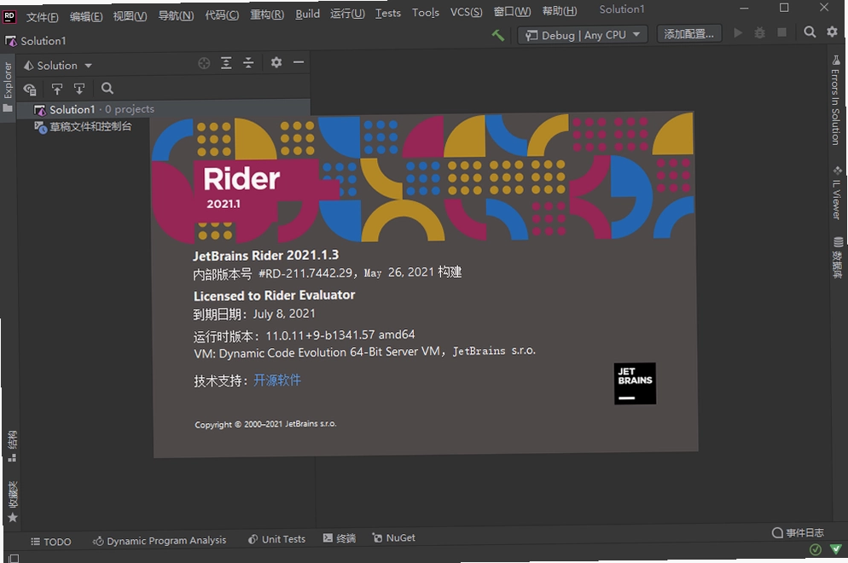The image size is (848, 563).
Task: Click the 添加配置... button
Action: pos(688,34)
